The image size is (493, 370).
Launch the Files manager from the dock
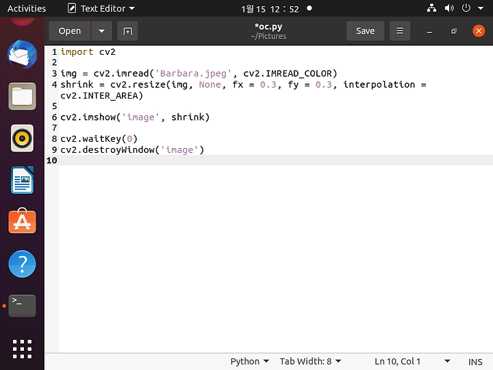pyautogui.click(x=22, y=97)
